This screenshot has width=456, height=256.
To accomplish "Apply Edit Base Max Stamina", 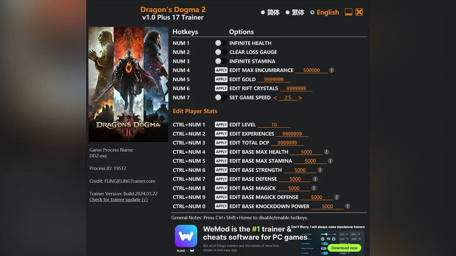I will click(x=221, y=161).
